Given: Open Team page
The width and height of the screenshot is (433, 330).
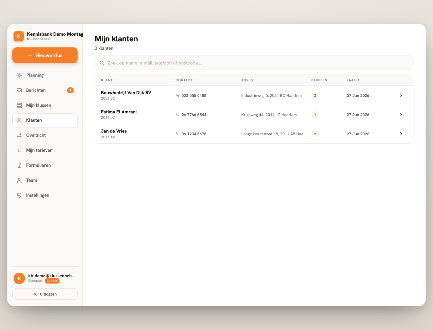Looking at the screenshot, I should 45,180.
